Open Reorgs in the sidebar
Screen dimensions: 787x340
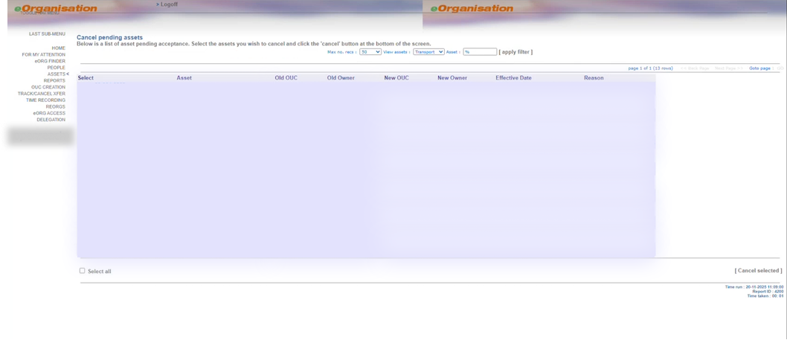pos(55,107)
